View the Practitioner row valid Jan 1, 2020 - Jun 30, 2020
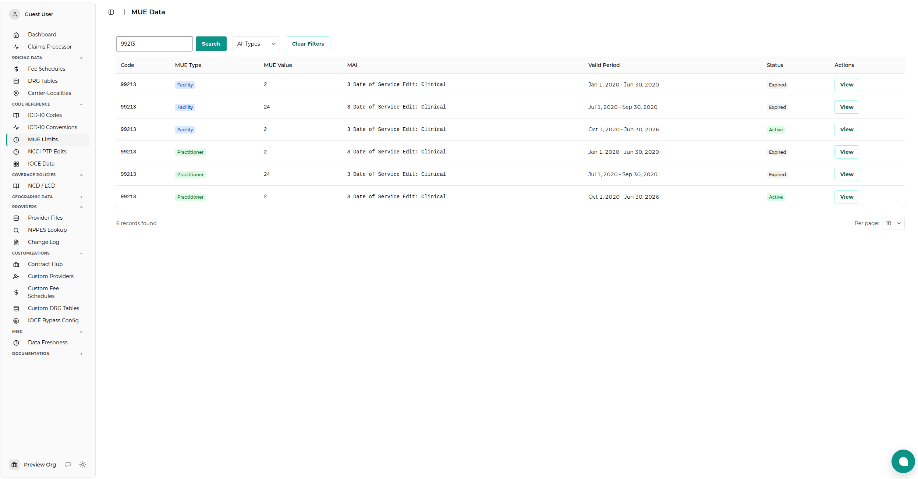Screen dimensions: 918x479 [x=847, y=152]
